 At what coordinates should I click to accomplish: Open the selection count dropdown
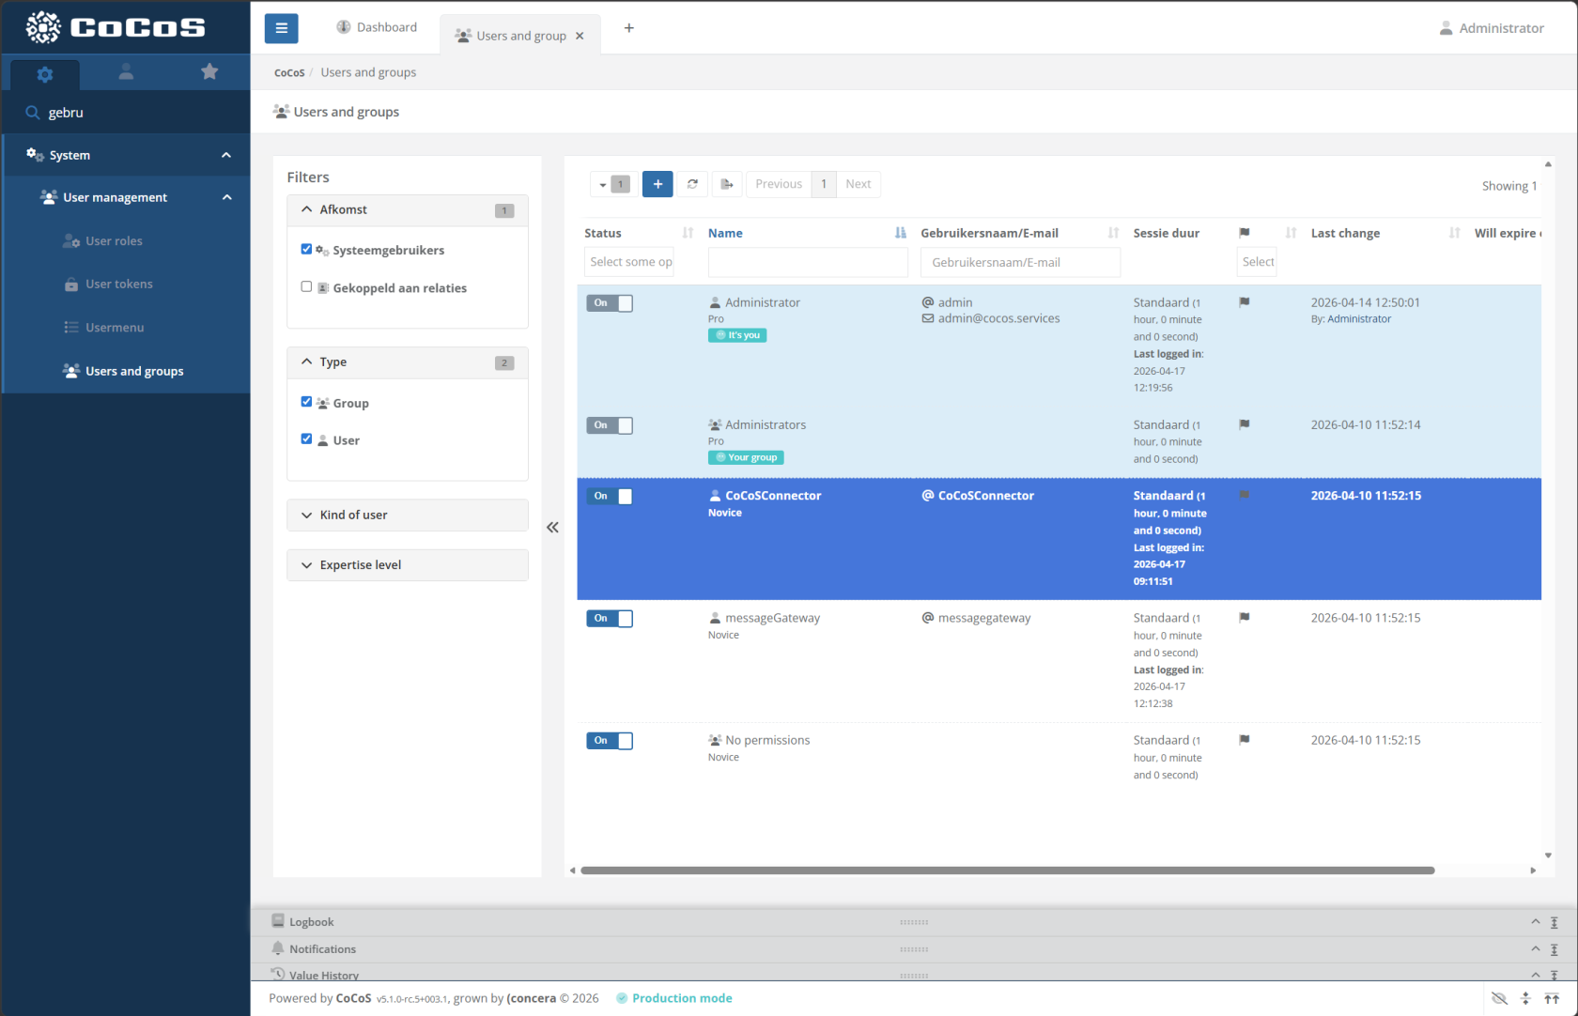[613, 184]
